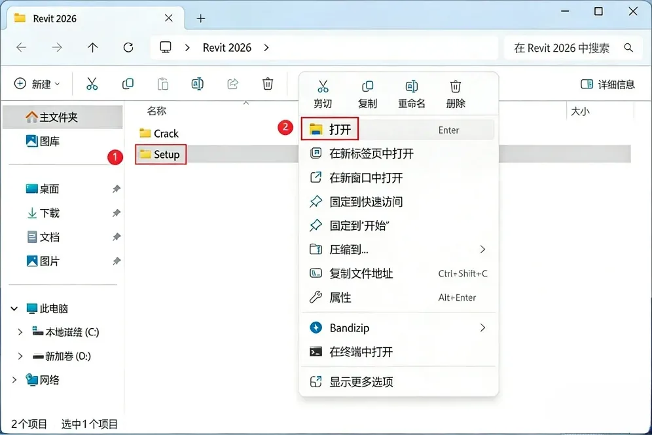Click the Delete trash icon in toolbar
Viewport: 652px width, 435px height.
coord(268,84)
